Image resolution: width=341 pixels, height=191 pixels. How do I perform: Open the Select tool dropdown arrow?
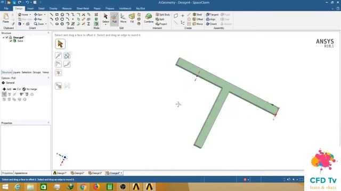(105, 24)
